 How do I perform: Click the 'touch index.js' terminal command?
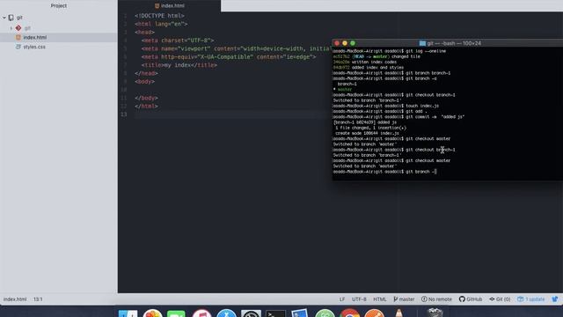[422, 106]
